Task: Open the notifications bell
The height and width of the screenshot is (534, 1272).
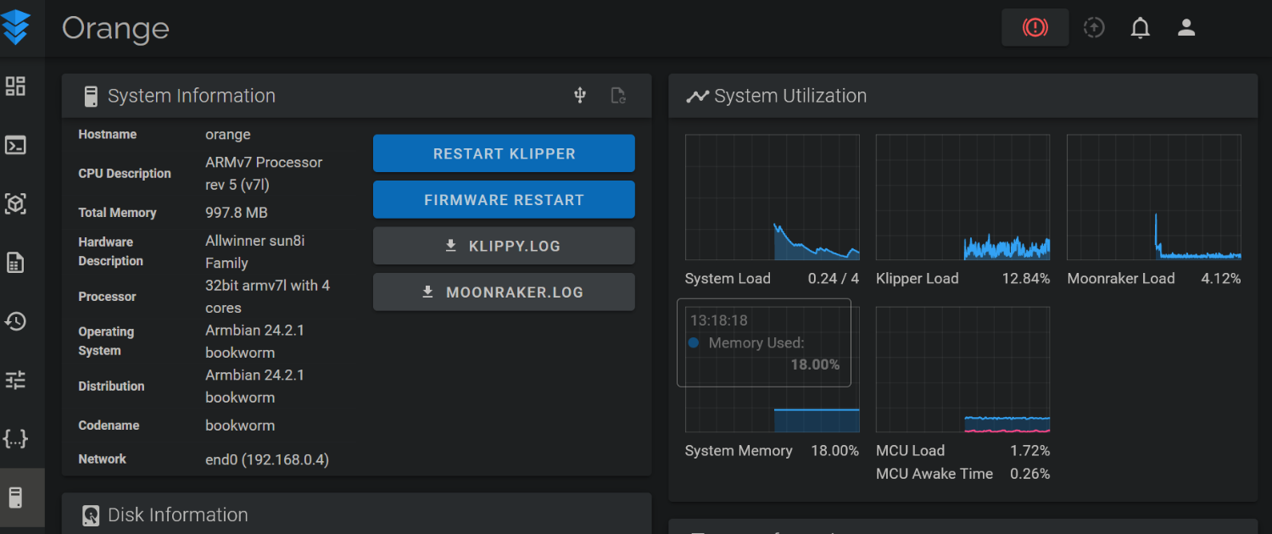Action: click(1140, 28)
